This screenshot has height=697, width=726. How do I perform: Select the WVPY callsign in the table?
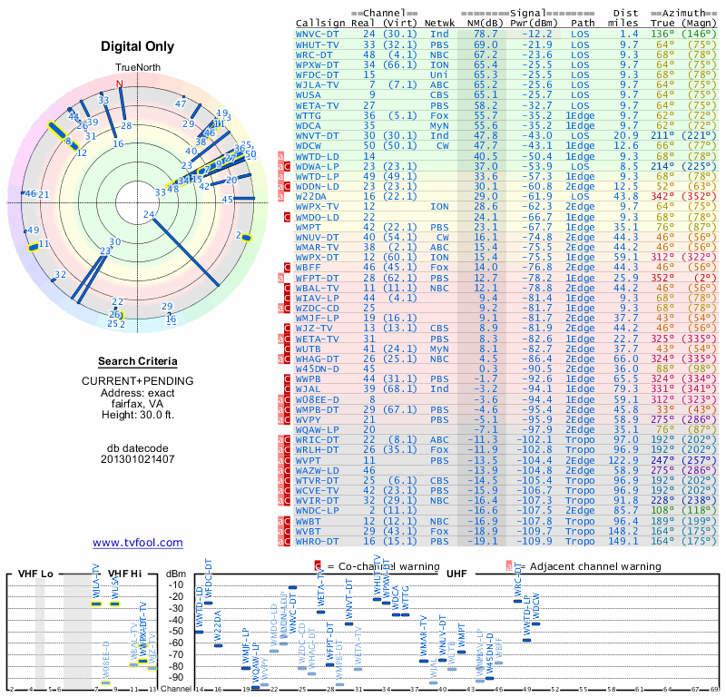point(308,420)
